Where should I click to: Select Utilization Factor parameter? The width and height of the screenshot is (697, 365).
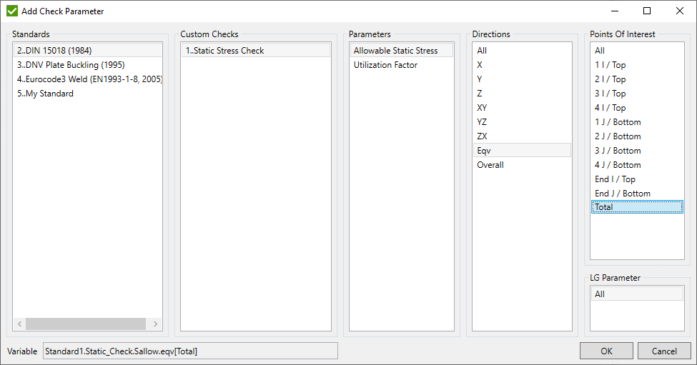pos(385,65)
